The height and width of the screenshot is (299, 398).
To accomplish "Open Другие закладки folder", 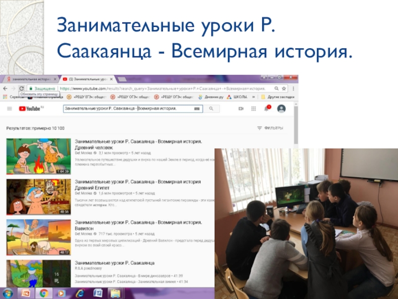I will [278, 97].
